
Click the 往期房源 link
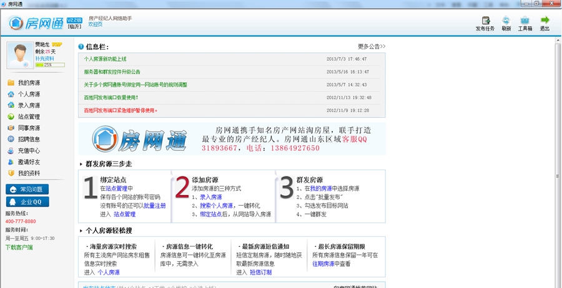point(323,264)
